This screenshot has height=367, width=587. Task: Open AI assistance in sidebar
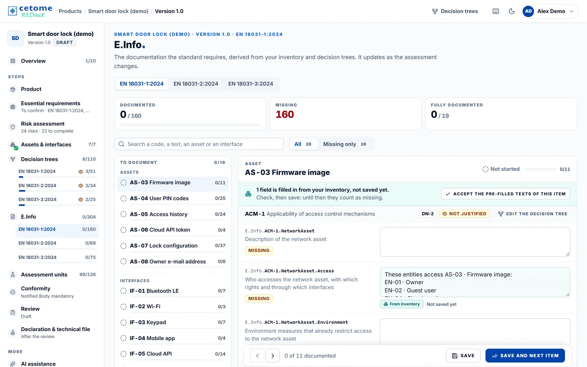tap(52, 363)
